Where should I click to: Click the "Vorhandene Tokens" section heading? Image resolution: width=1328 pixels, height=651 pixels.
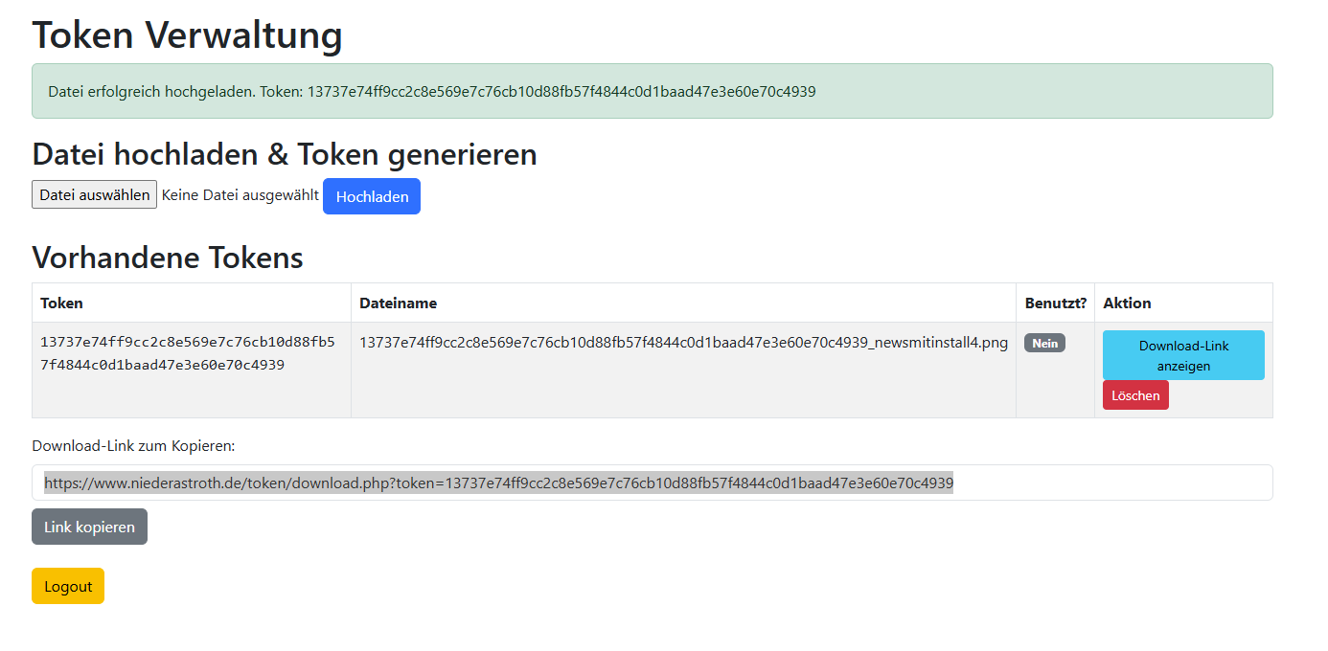(168, 258)
